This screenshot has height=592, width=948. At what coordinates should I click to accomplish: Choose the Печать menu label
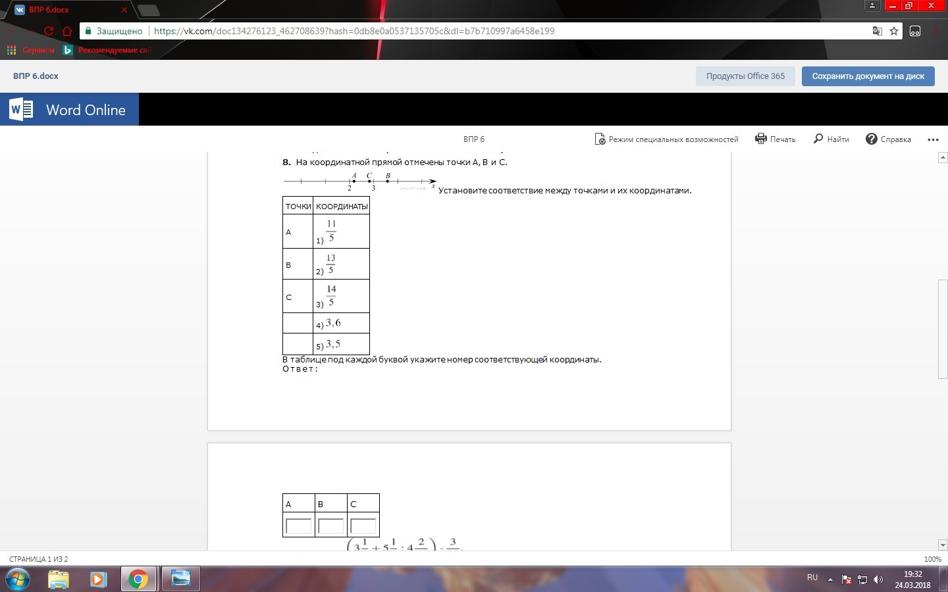point(783,139)
